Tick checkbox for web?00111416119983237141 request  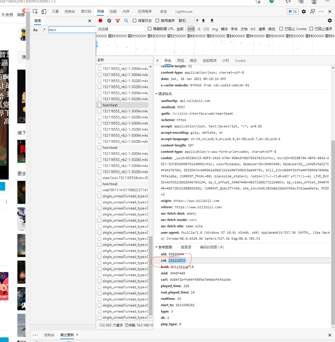click(100, 190)
